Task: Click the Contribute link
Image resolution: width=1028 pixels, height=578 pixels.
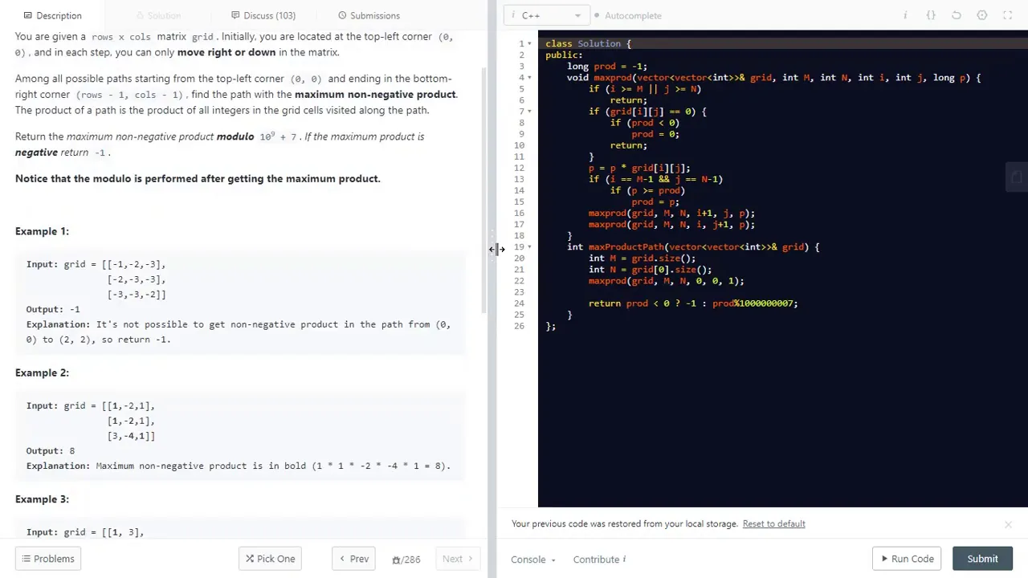Action: coord(596,560)
